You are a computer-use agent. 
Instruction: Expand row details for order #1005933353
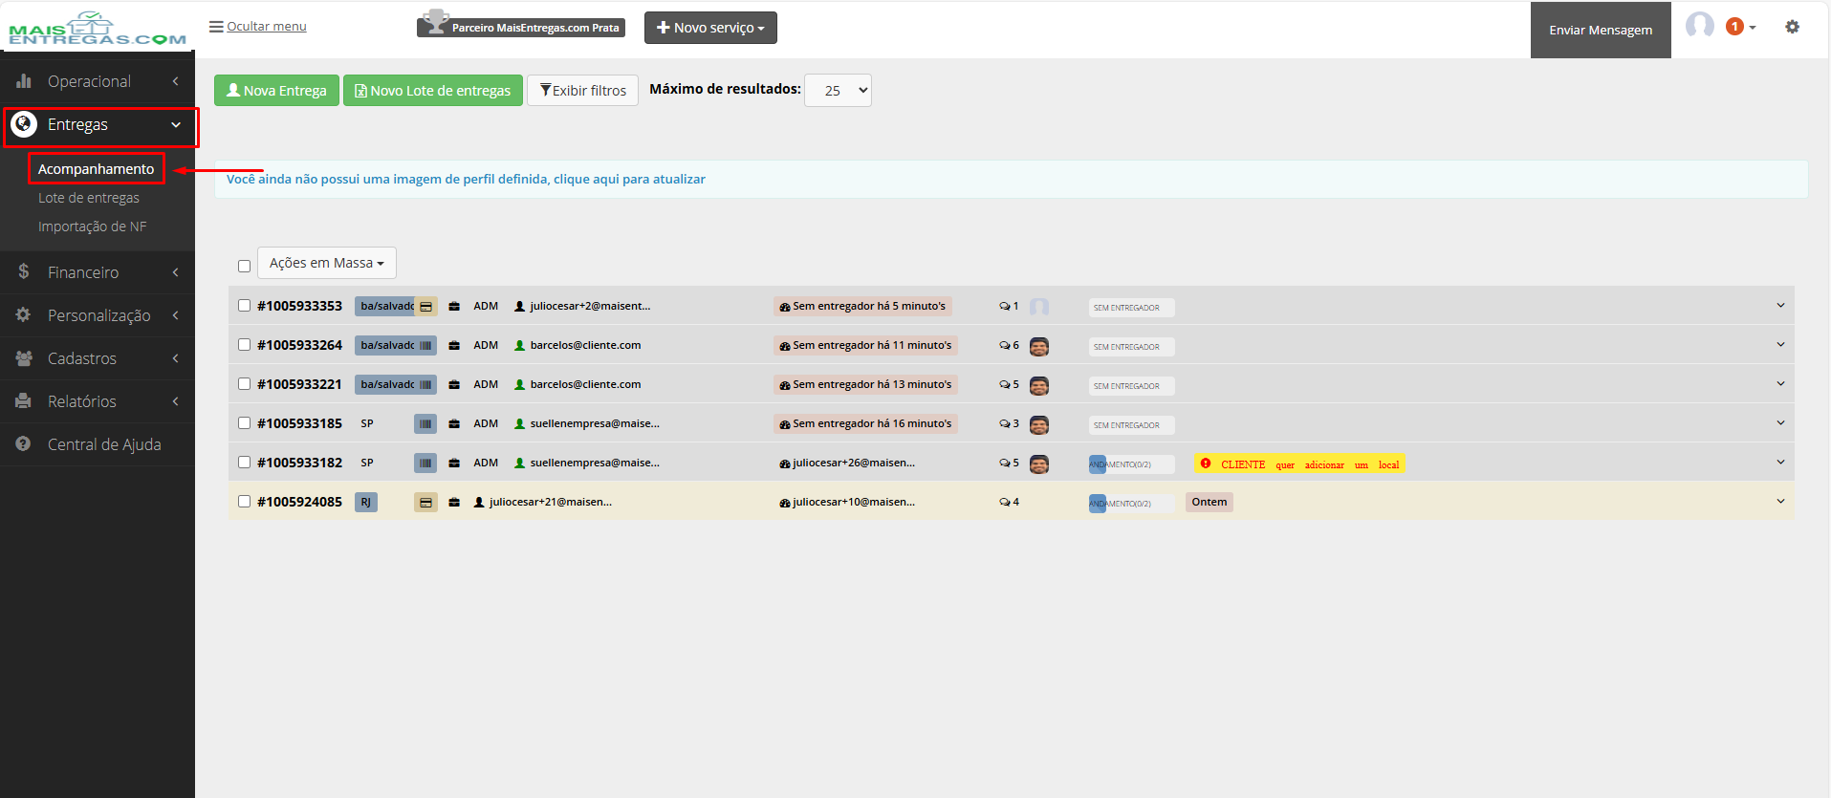(x=1780, y=306)
